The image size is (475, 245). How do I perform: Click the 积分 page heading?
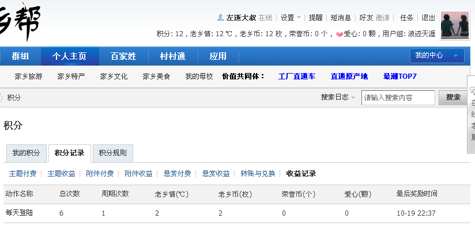coord(13,125)
